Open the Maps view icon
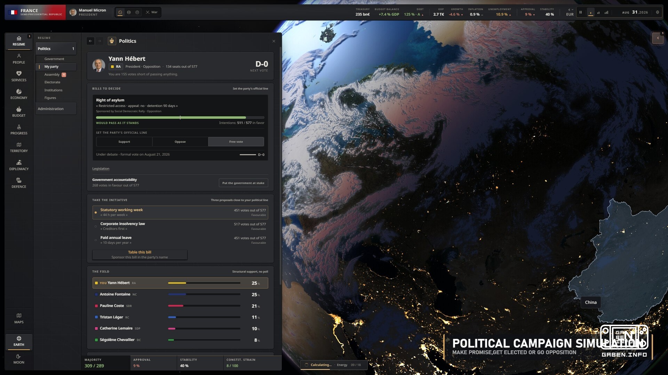This screenshot has width=668, height=375. pos(19,316)
